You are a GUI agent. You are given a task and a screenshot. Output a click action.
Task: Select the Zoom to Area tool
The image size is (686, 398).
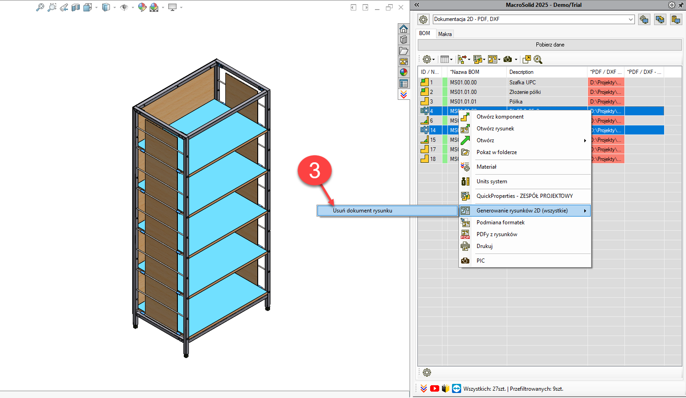tap(52, 7)
